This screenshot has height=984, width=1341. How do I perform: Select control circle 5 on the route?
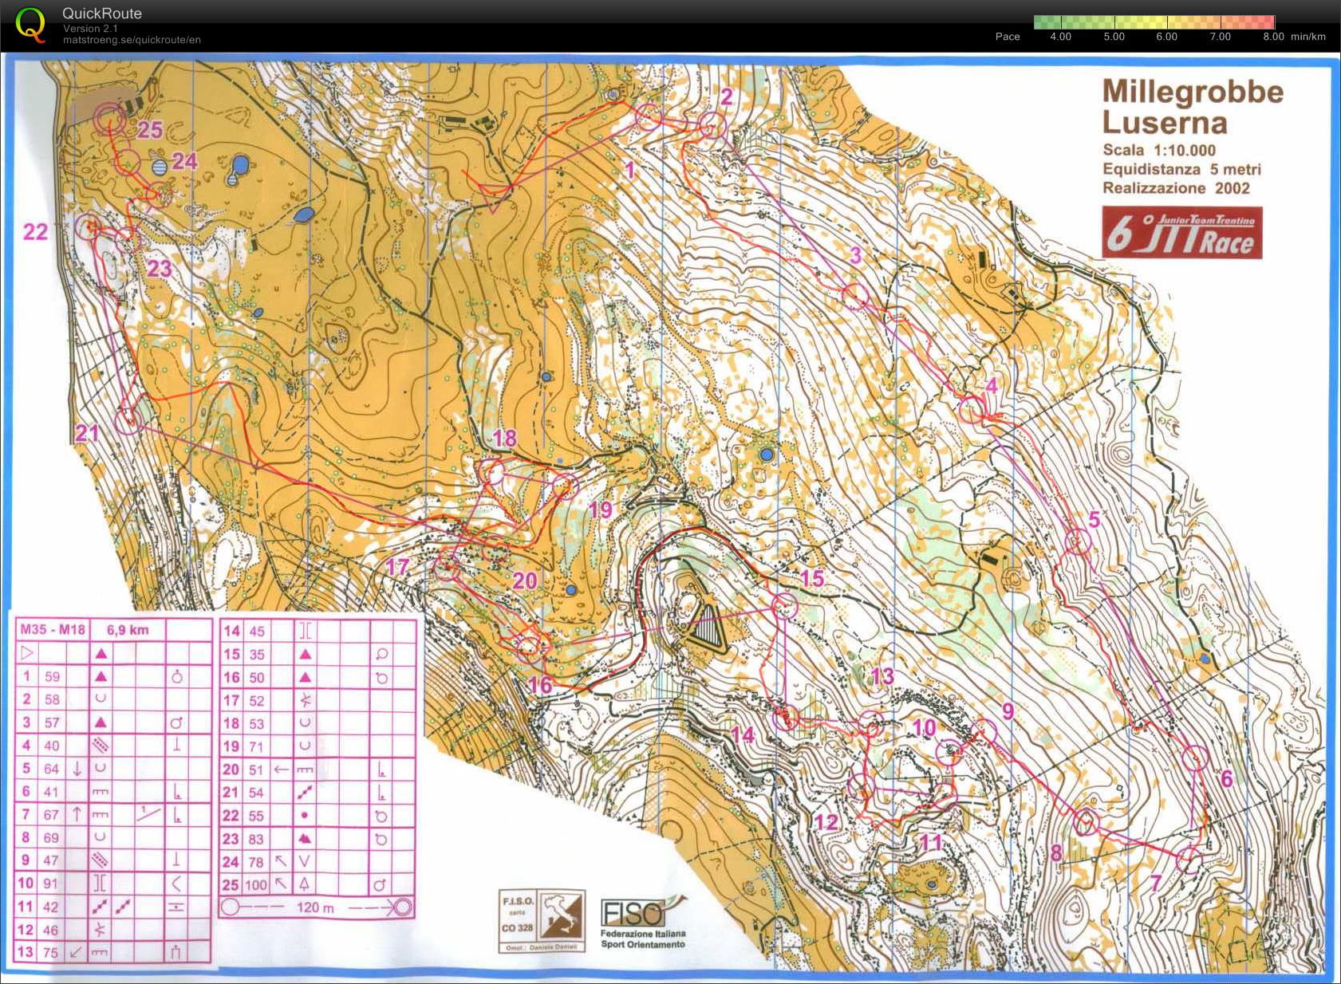pyautogui.click(x=1078, y=542)
